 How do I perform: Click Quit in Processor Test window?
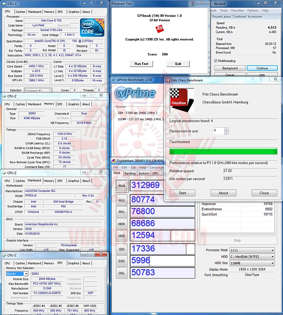click(x=178, y=64)
